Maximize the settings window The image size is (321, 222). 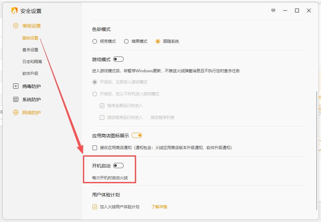pos(297,11)
